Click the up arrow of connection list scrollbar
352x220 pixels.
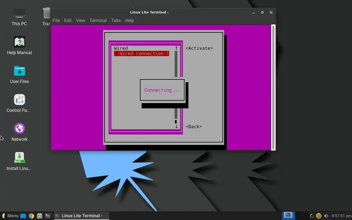point(176,48)
